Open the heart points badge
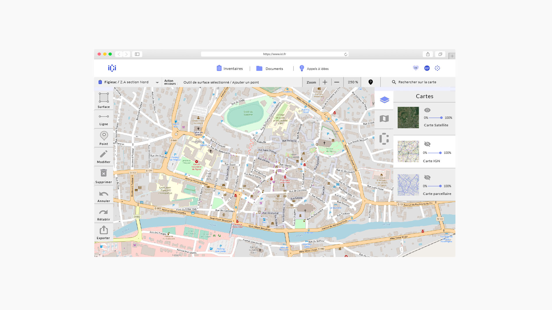This screenshot has height=310, width=552. [x=416, y=68]
